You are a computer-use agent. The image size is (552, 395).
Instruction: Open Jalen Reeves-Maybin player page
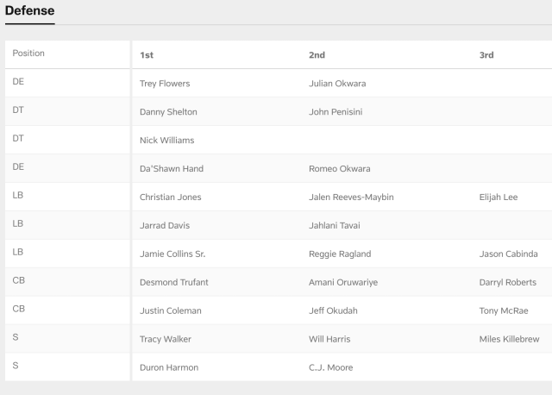(x=351, y=197)
